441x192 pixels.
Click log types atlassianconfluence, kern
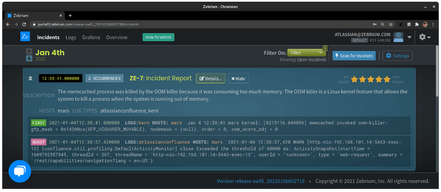[x=129, y=110]
